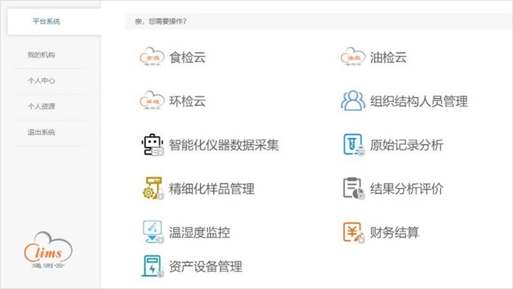Open the 智能化仪器数据采集 label
Screen dimensions: 513x289
[224, 145]
